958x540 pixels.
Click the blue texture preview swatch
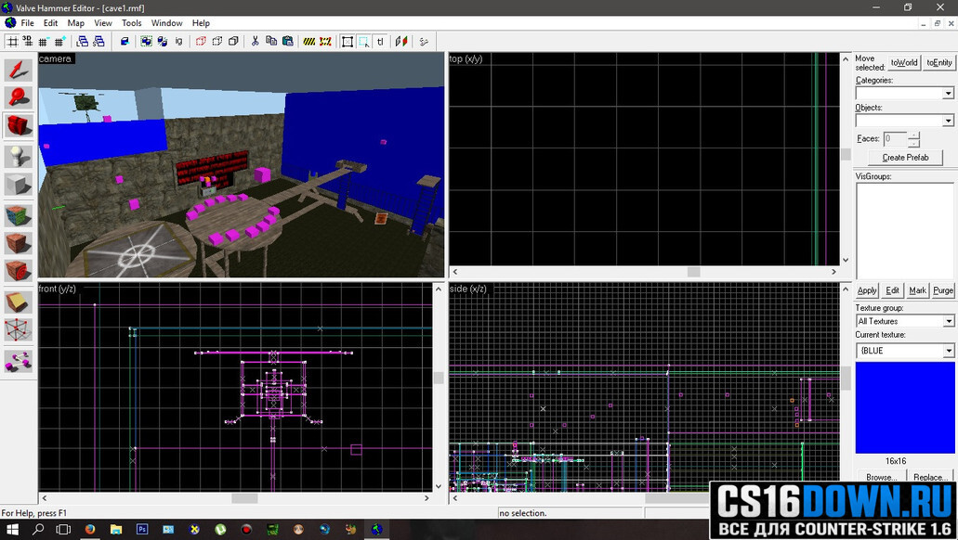click(905, 407)
